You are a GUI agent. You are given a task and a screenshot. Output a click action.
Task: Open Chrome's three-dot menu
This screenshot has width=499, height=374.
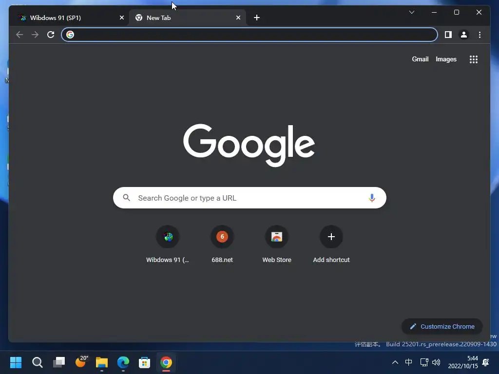pyautogui.click(x=480, y=35)
